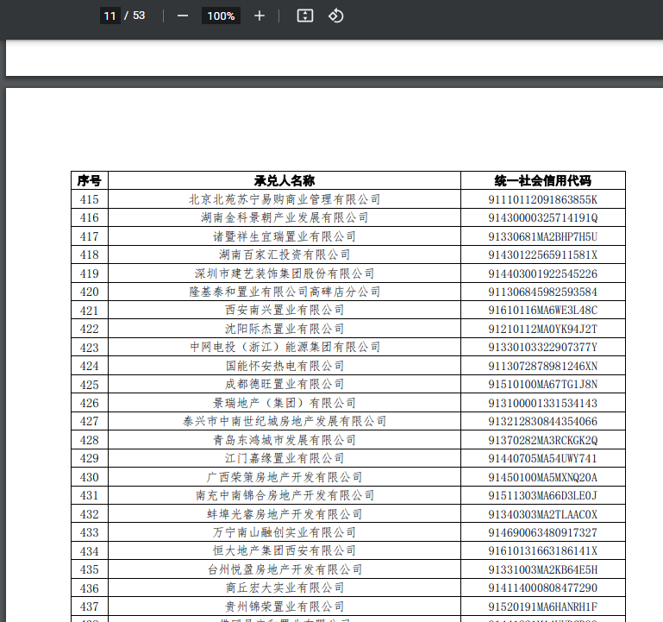The width and height of the screenshot is (663, 622).
Task: Select credit code 91210112MA0YK94J2T
Action: tap(543, 329)
